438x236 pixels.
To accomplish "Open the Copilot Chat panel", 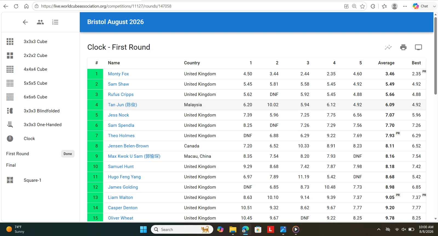I will point(420,6).
